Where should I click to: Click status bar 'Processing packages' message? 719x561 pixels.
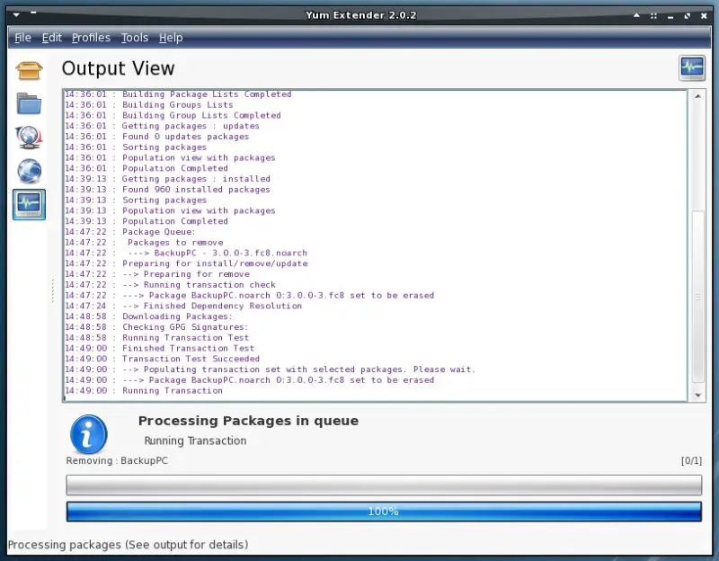tap(128, 545)
